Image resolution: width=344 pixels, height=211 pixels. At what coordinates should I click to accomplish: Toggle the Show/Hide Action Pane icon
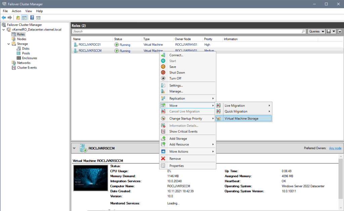tap(38, 17)
